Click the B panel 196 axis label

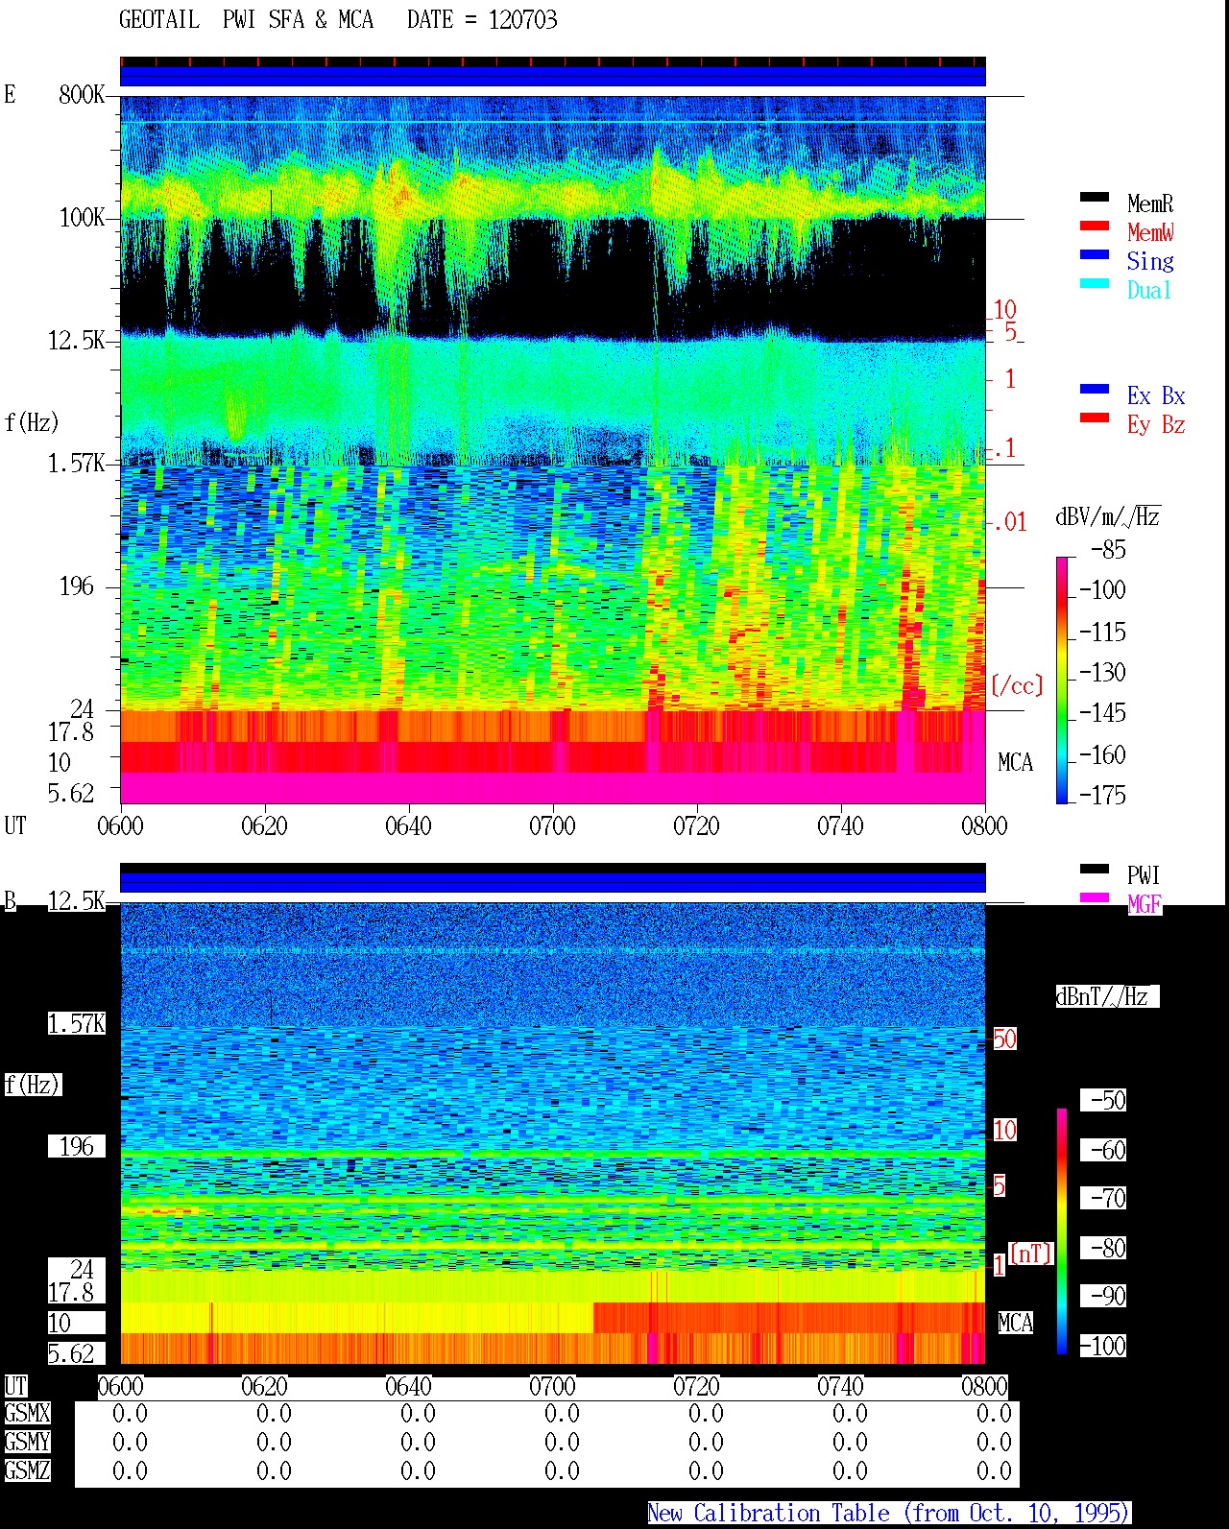click(x=77, y=1146)
